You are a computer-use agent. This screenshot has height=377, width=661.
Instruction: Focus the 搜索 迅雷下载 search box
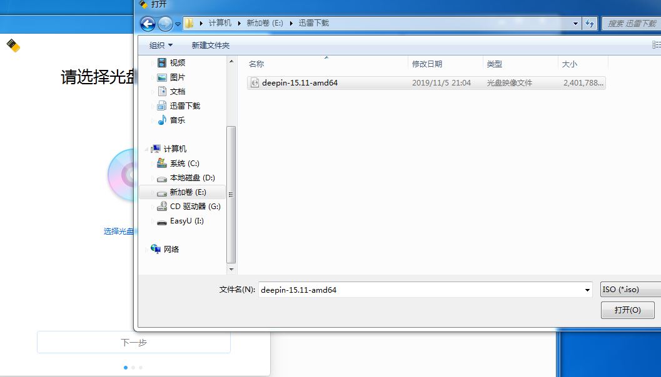click(631, 24)
